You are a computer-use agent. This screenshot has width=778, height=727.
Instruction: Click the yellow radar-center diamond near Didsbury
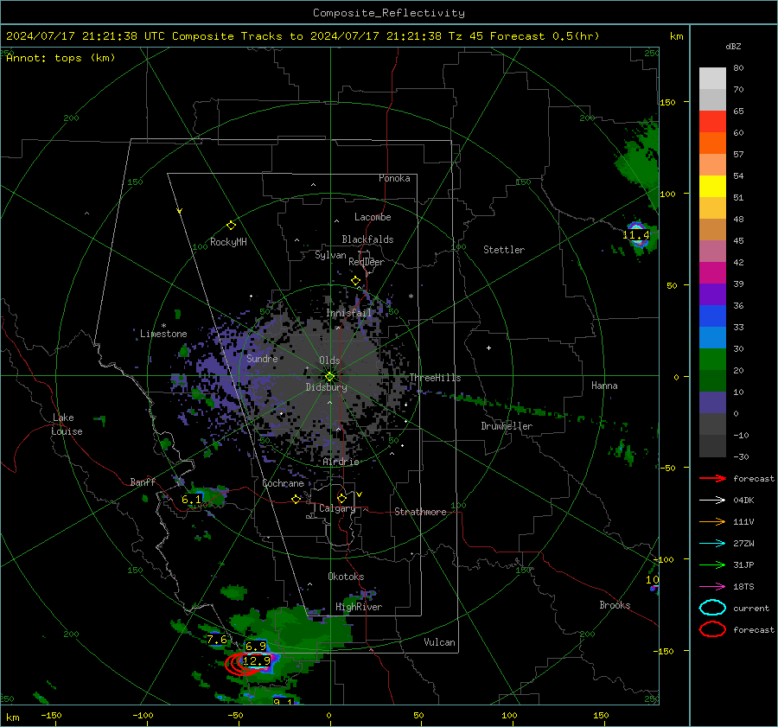(329, 377)
